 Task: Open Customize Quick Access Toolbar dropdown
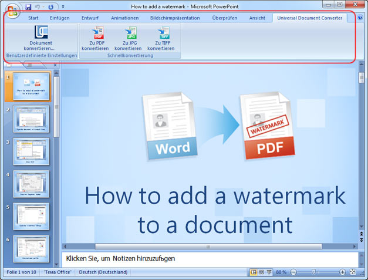point(63,7)
